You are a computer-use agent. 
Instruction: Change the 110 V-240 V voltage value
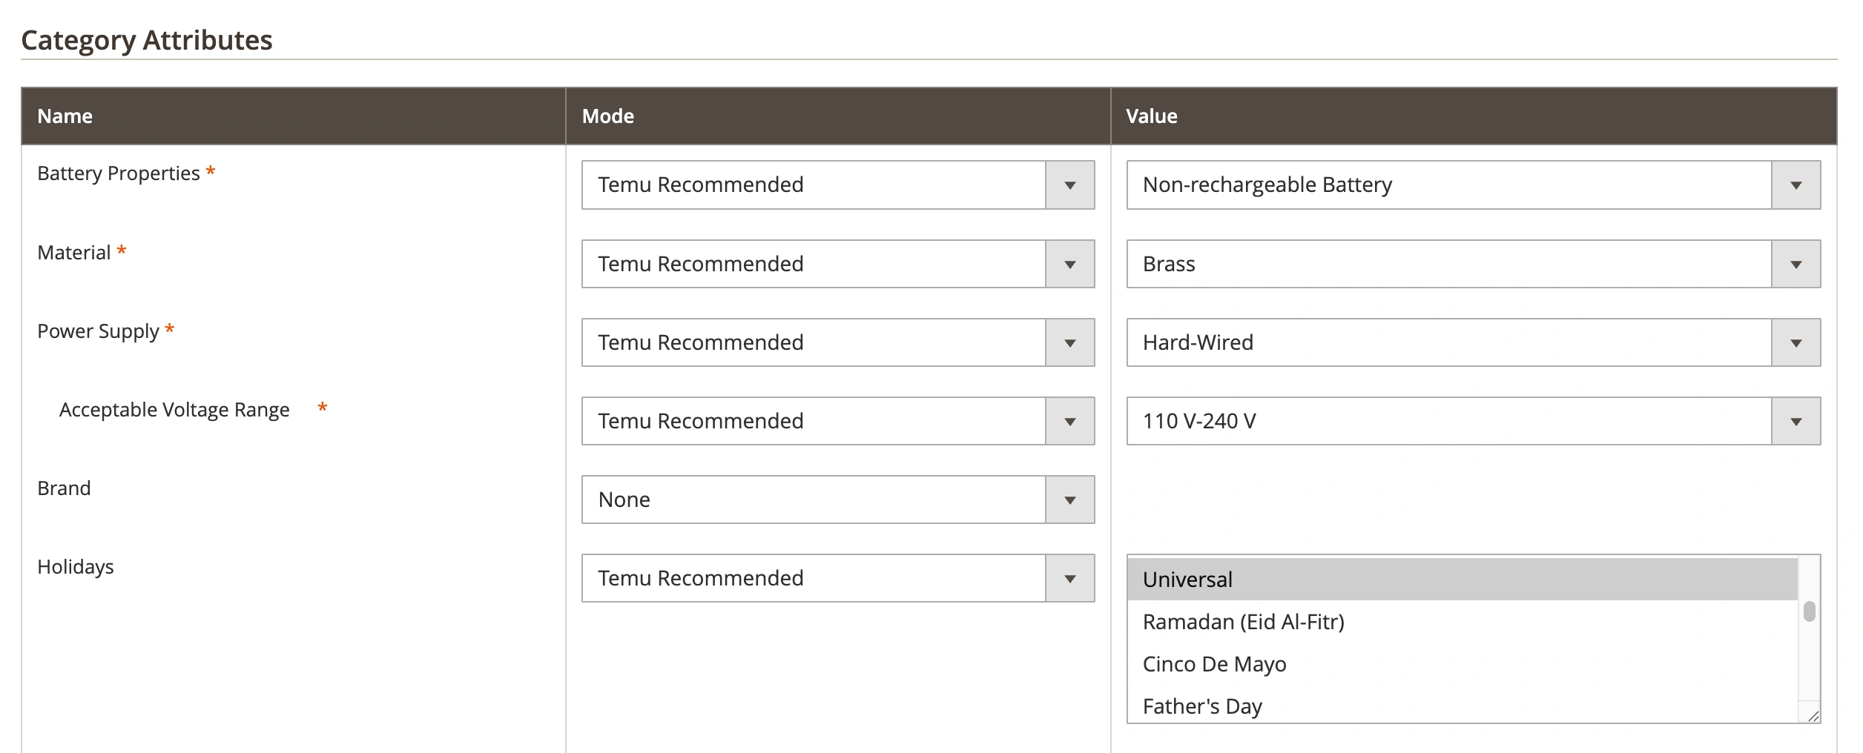pyautogui.click(x=1473, y=421)
